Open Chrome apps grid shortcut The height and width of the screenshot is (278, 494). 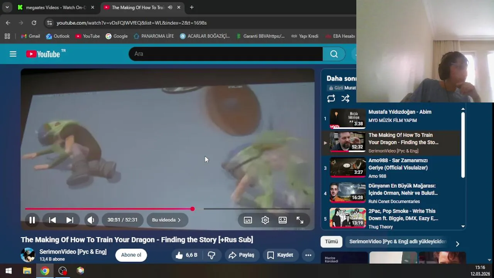pos(7,36)
